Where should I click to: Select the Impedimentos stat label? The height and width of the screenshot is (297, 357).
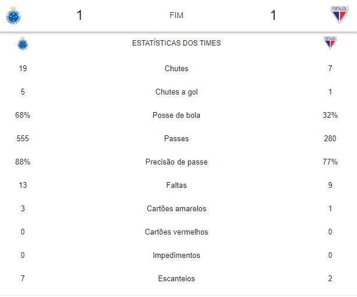(176, 255)
